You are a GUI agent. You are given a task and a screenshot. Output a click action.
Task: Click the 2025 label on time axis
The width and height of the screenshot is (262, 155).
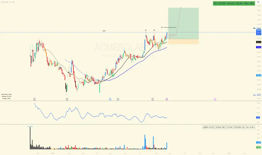pyautogui.click(x=53, y=153)
